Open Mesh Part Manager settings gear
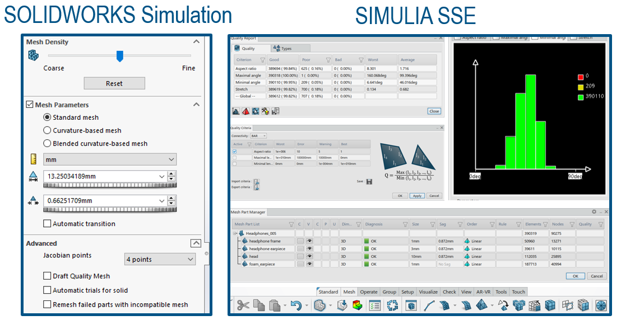This screenshot has height=320, width=621. (594, 211)
